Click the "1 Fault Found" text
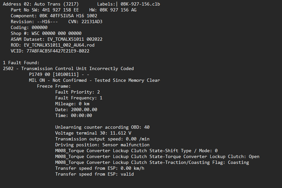The image size is (282, 188). tap(21, 63)
